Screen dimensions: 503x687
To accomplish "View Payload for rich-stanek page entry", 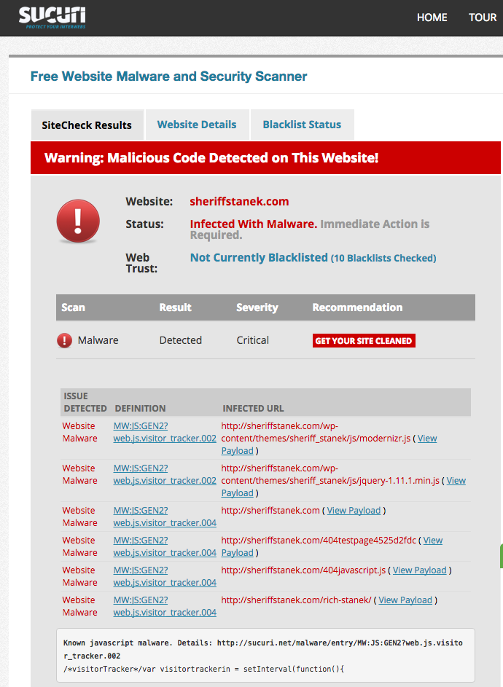I will [405, 600].
